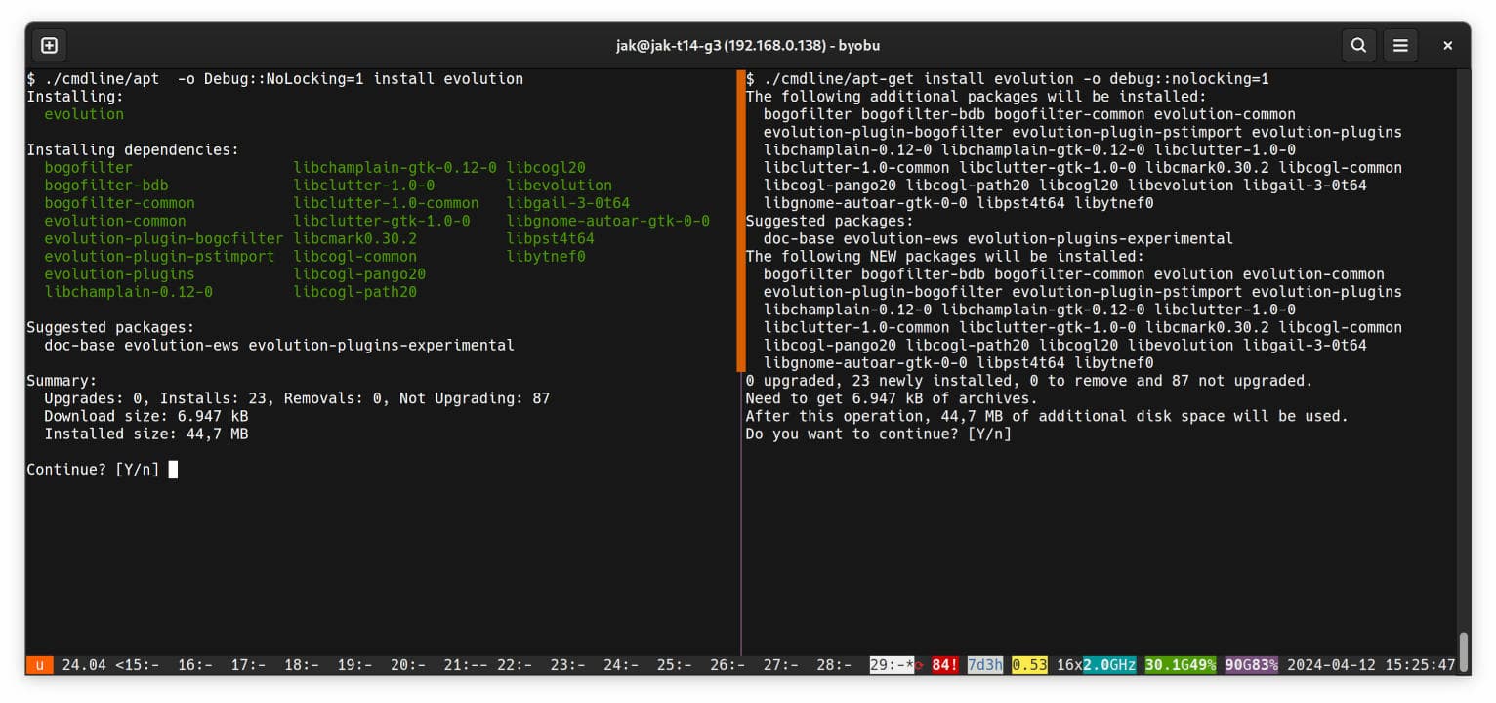The width and height of the screenshot is (1496, 703).
Task: Click the terminal search icon
Action: click(1358, 45)
